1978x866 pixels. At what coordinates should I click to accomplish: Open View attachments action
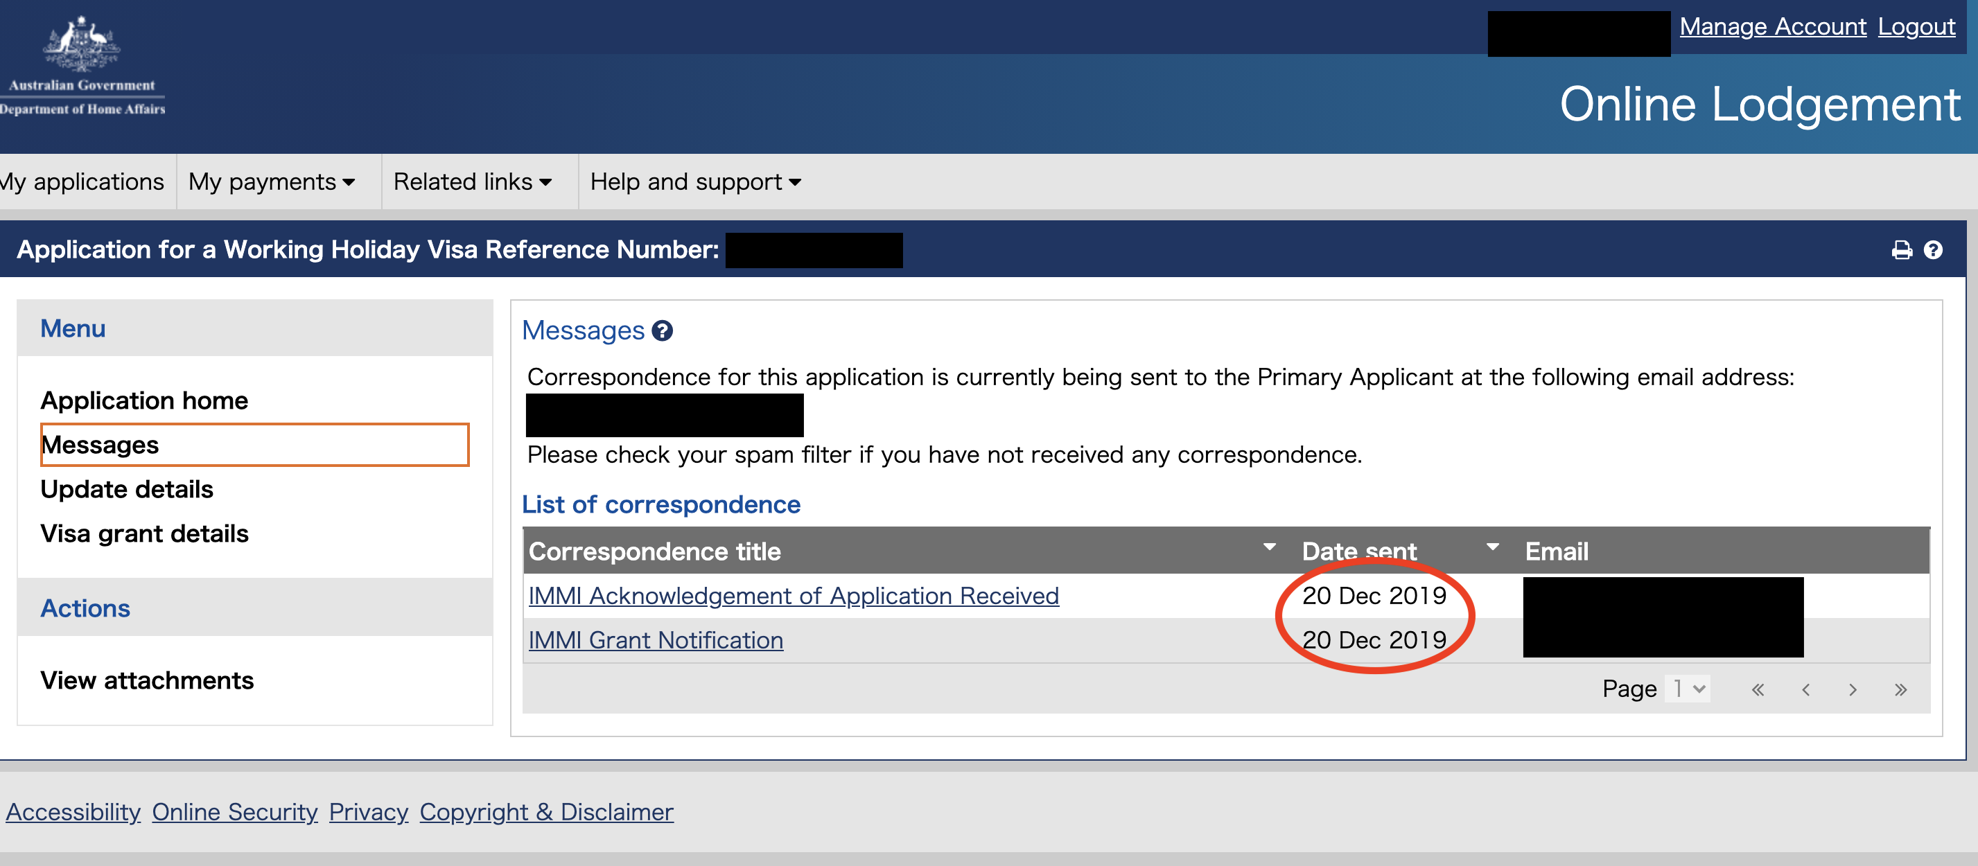[x=147, y=680]
